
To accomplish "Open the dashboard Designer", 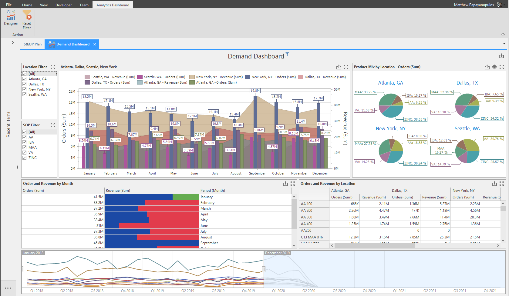I will click(11, 18).
